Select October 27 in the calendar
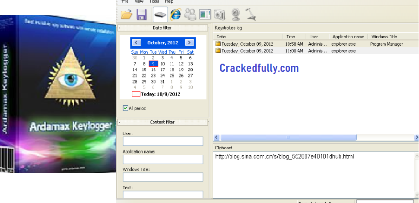This screenshot has height=203, width=419. (x=190, y=76)
